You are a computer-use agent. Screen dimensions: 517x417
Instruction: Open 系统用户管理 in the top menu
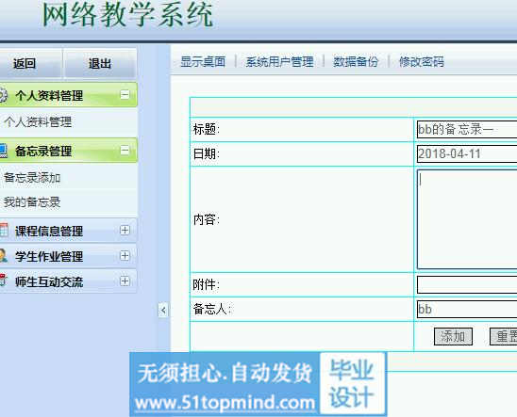click(279, 61)
